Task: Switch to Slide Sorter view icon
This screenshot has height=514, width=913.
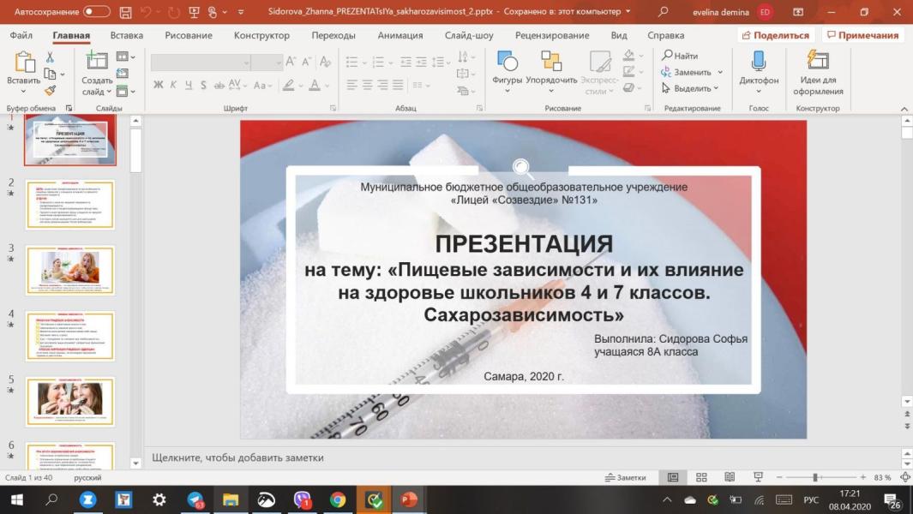Action: click(701, 477)
